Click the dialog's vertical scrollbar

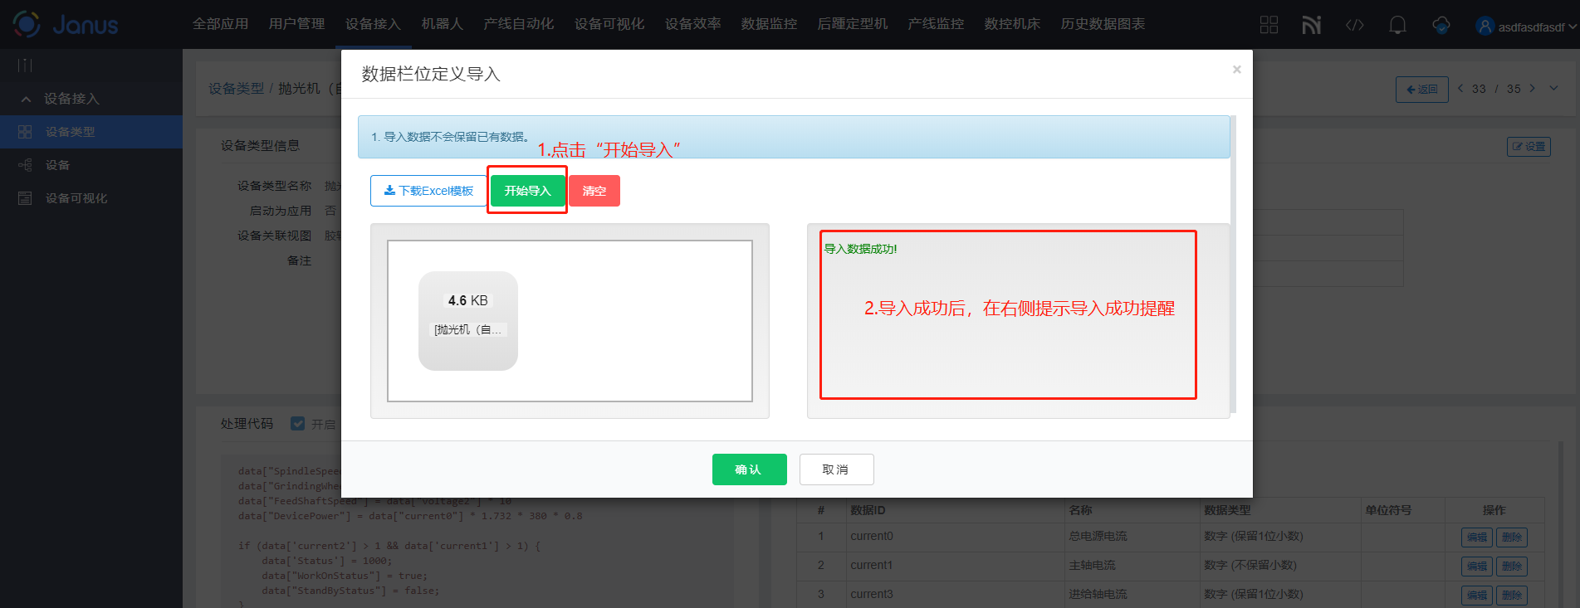pyautogui.click(x=1233, y=265)
